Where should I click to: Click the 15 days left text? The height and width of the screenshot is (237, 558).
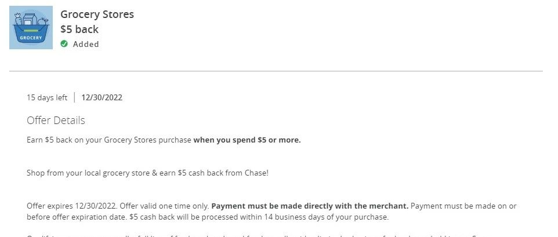(47, 97)
